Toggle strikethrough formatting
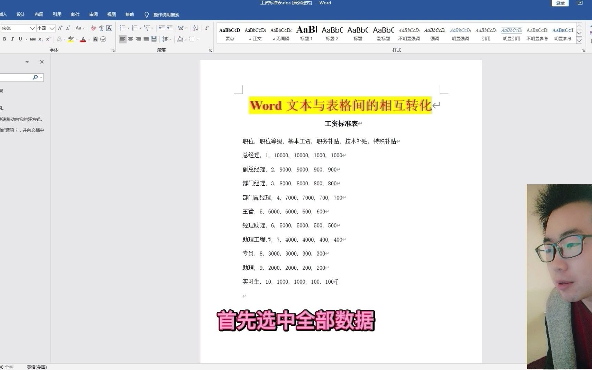This screenshot has width=592, height=370. click(33, 39)
